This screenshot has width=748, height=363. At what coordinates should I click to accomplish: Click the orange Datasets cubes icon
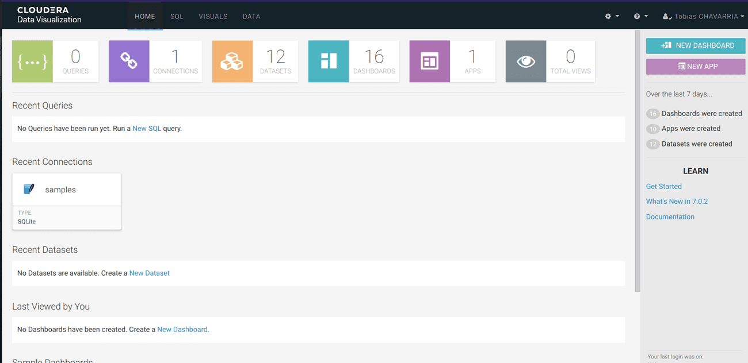click(x=232, y=61)
